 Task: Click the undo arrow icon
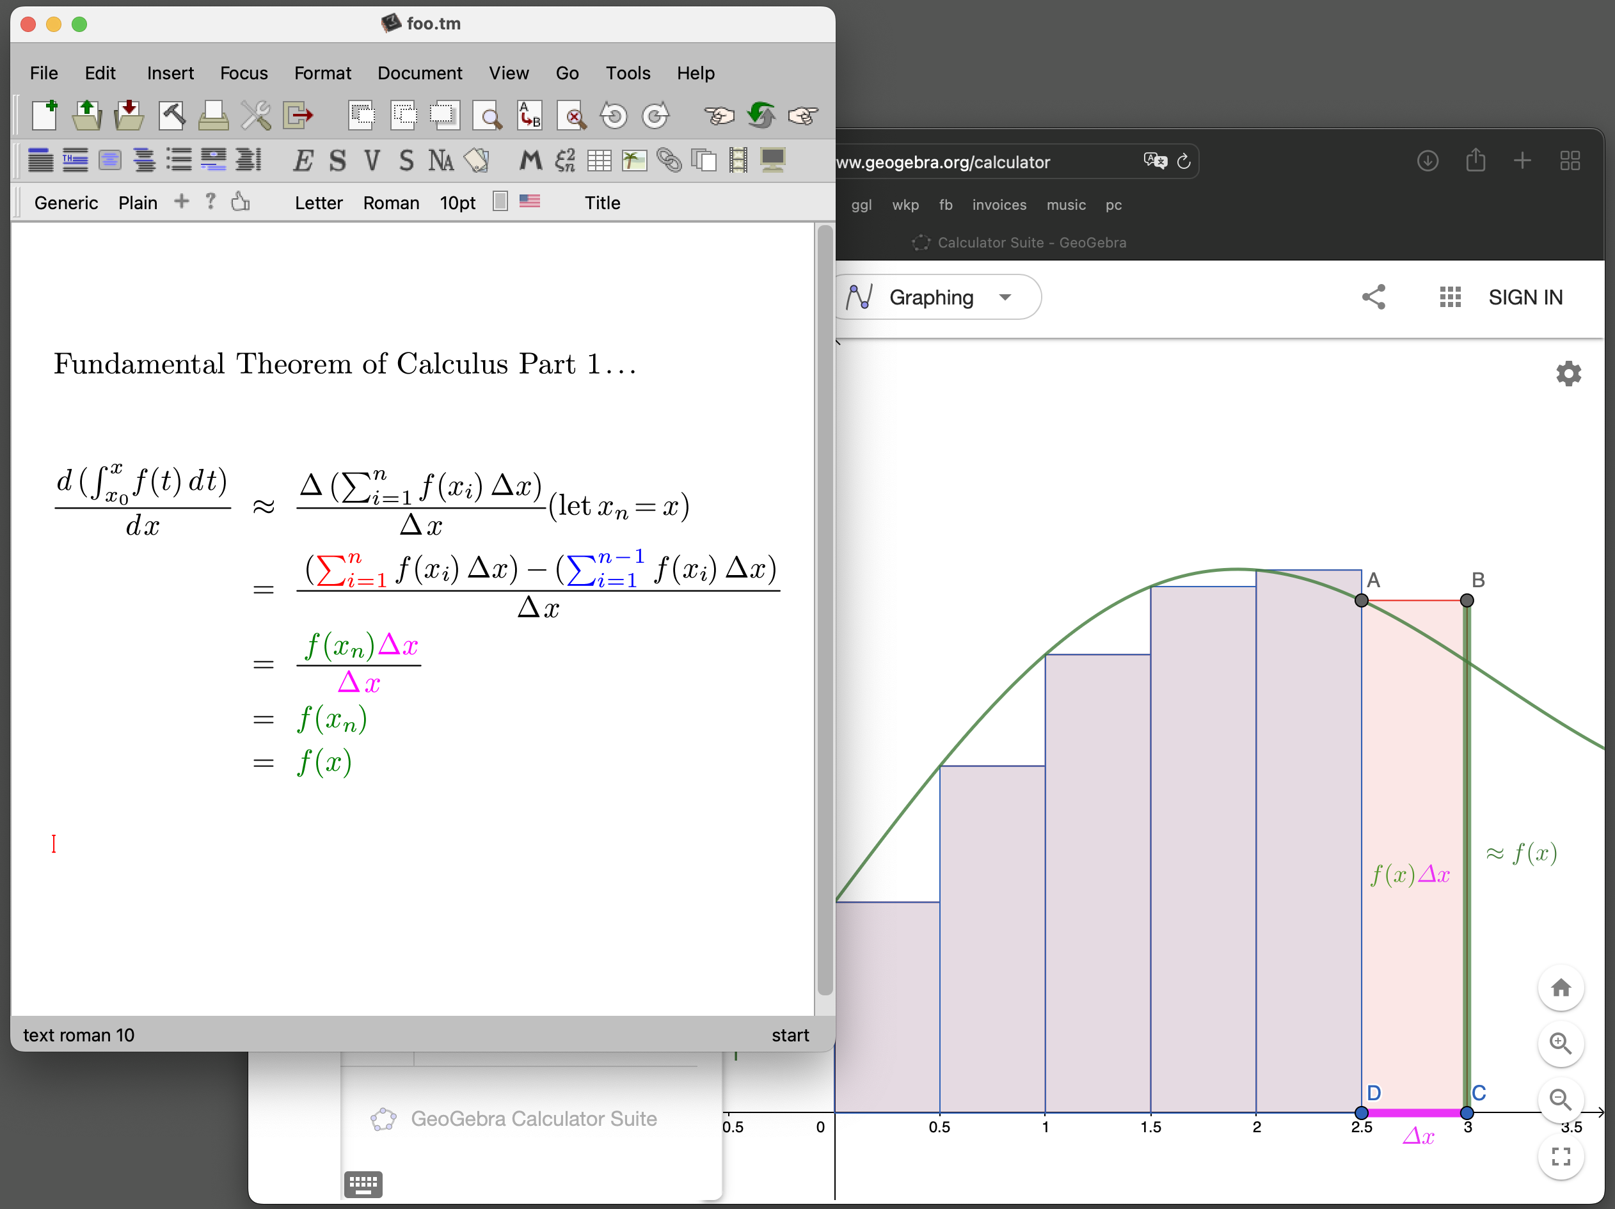613,115
